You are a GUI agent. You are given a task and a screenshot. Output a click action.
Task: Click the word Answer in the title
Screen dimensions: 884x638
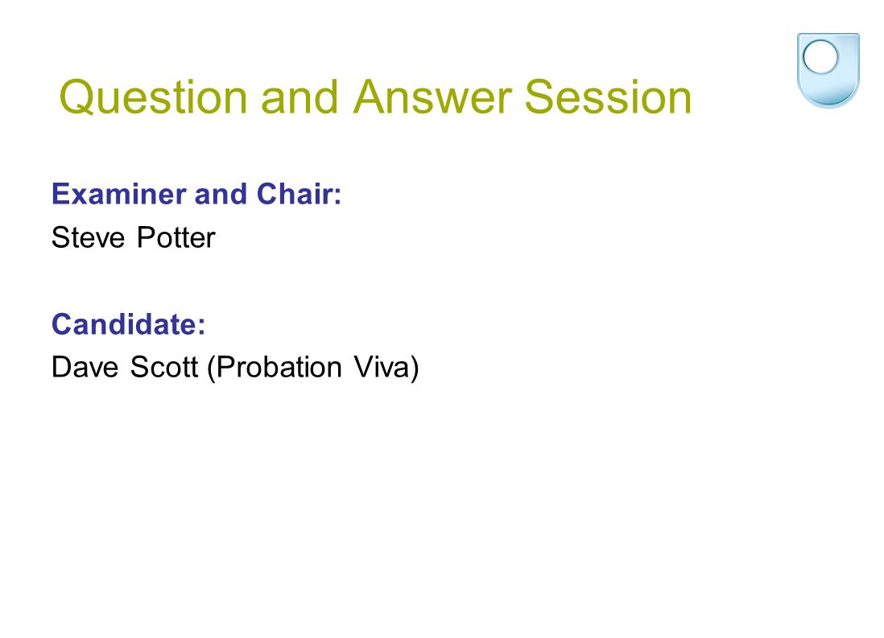433,97
